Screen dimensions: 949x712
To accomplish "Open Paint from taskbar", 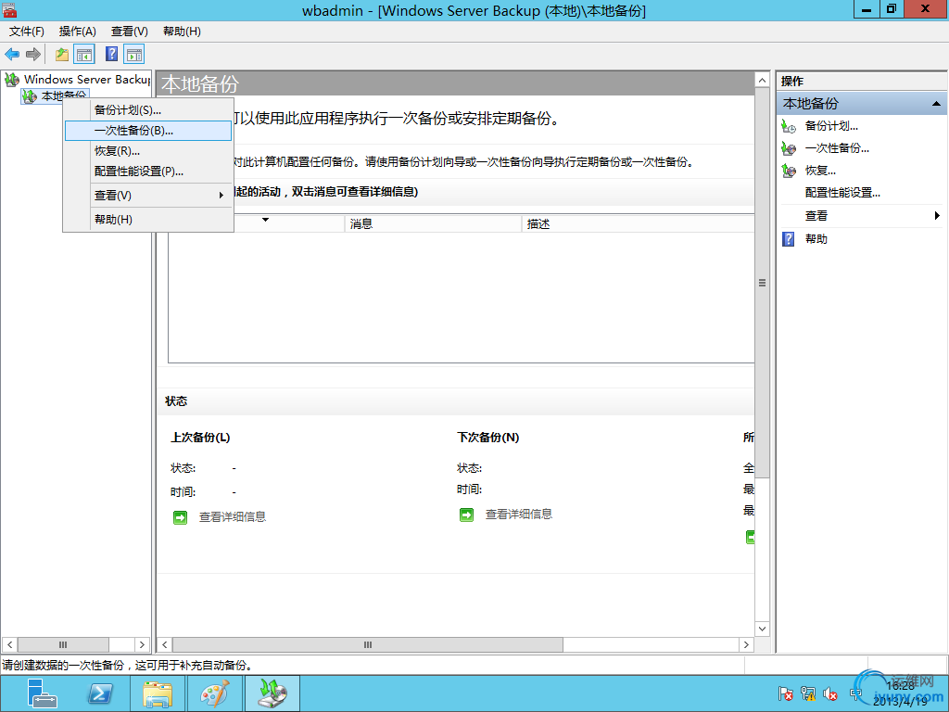I will pyautogui.click(x=215, y=693).
